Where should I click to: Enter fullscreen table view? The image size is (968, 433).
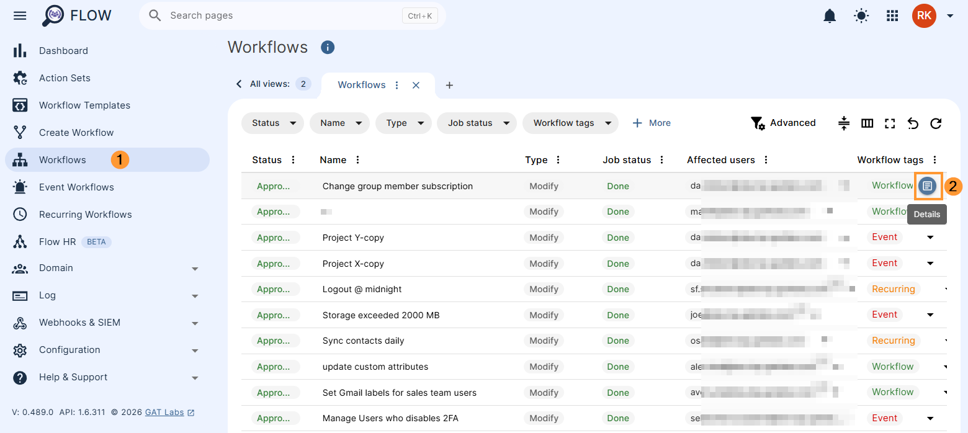(x=890, y=123)
